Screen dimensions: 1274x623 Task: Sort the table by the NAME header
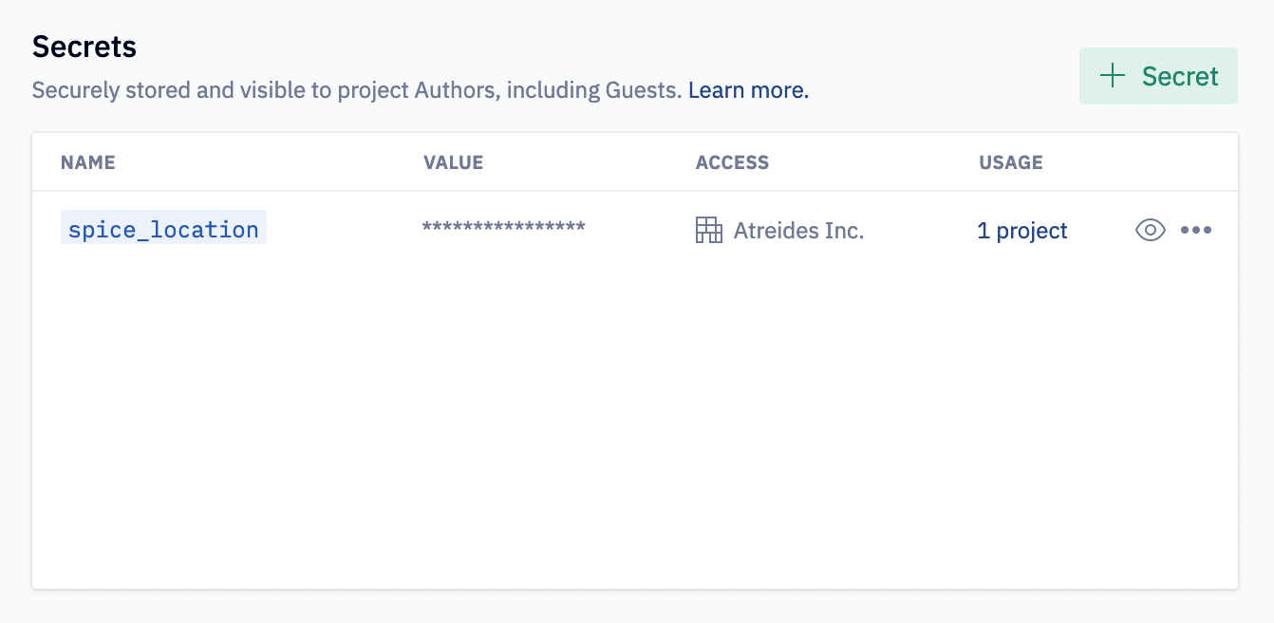(x=86, y=162)
